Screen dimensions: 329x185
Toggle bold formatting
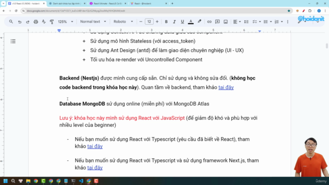point(166,22)
